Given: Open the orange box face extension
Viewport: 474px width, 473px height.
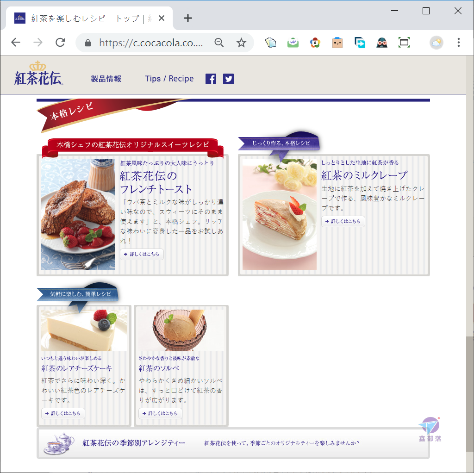Looking at the screenshot, I should [x=337, y=43].
